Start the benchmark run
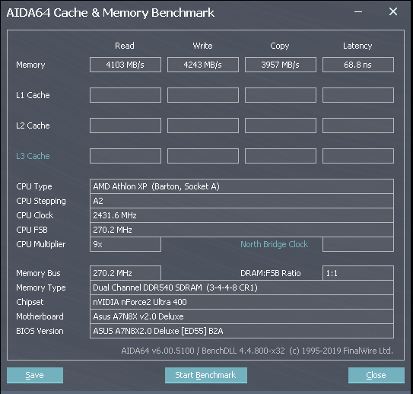The width and height of the screenshot is (413, 394). click(206, 375)
